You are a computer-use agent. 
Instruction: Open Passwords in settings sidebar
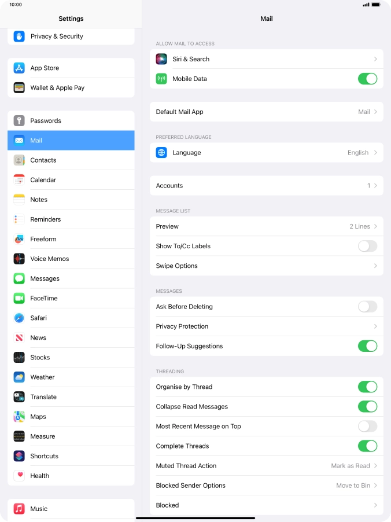point(71,120)
